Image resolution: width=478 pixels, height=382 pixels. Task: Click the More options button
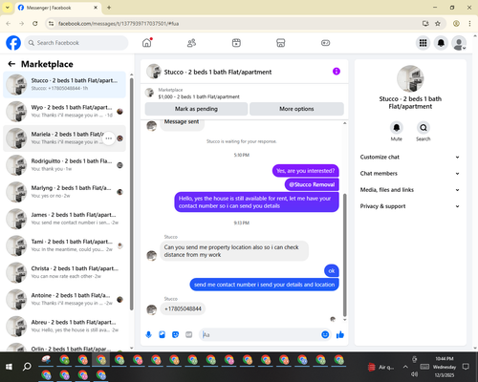click(296, 109)
